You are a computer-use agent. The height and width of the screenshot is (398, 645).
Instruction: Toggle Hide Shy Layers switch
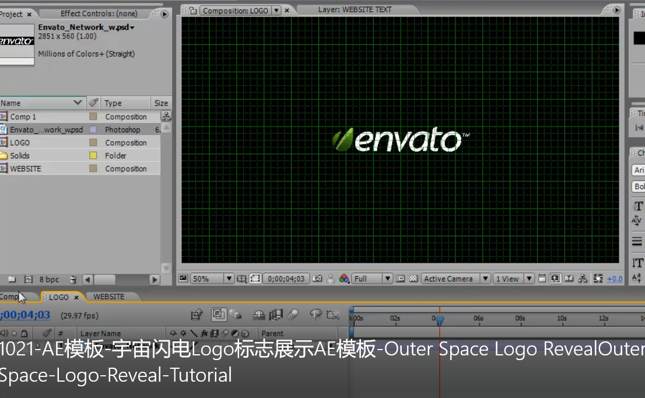[x=259, y=315]
